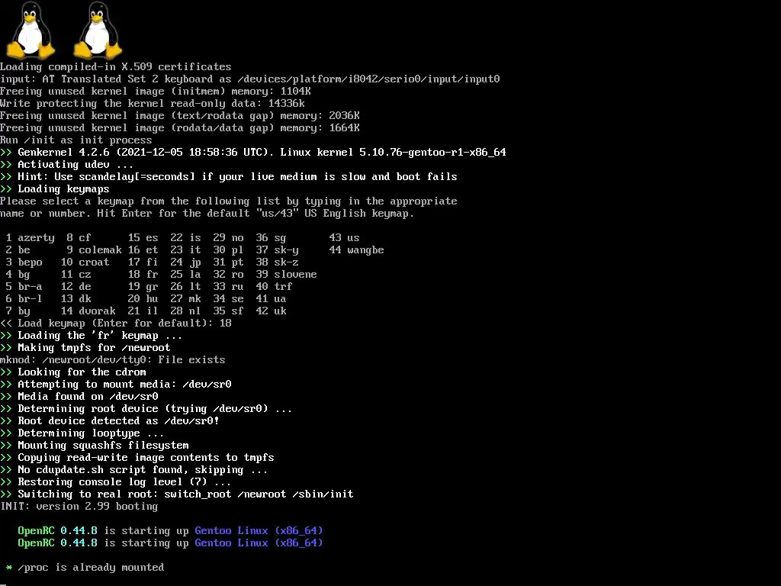
Task: Click keymap entry '30 pl'
Action: 228,250
